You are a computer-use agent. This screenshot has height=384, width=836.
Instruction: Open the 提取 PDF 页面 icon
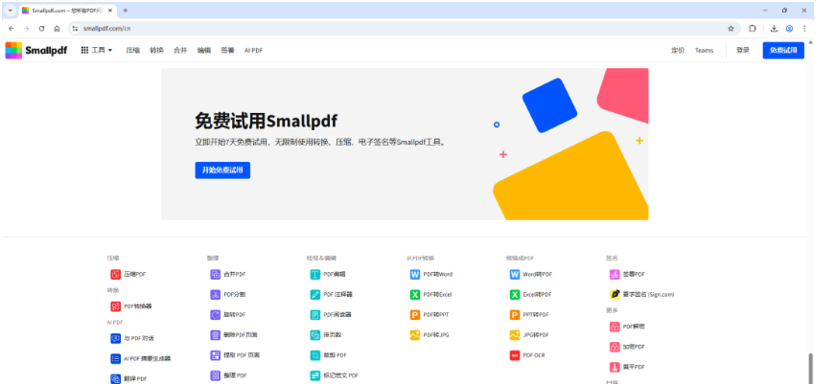pos(215,355)
